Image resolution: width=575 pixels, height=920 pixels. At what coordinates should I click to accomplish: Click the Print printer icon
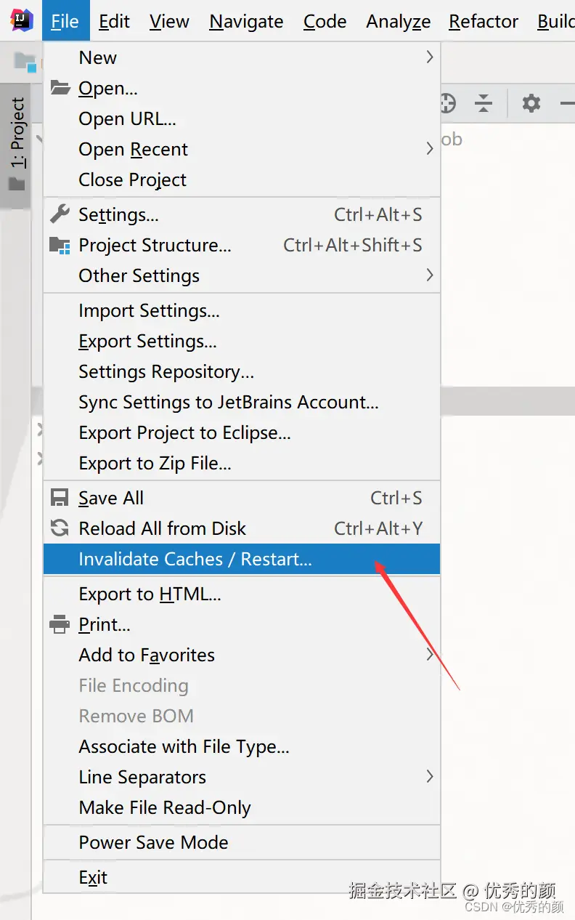click(x=60, y=624)
